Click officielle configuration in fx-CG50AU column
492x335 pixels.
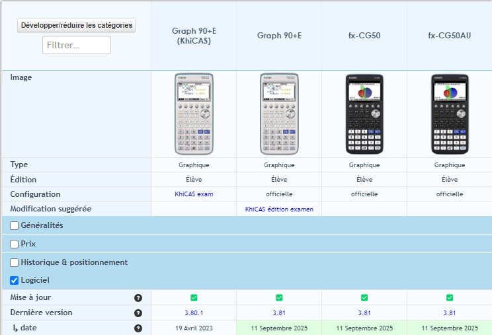pyautogui.click(x=450, y=194)
